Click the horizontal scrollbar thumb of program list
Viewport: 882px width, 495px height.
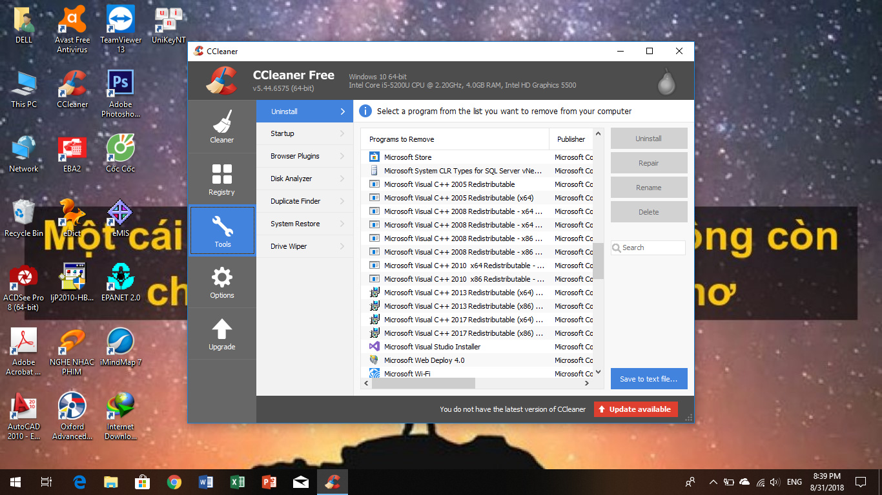click(423, 383)
